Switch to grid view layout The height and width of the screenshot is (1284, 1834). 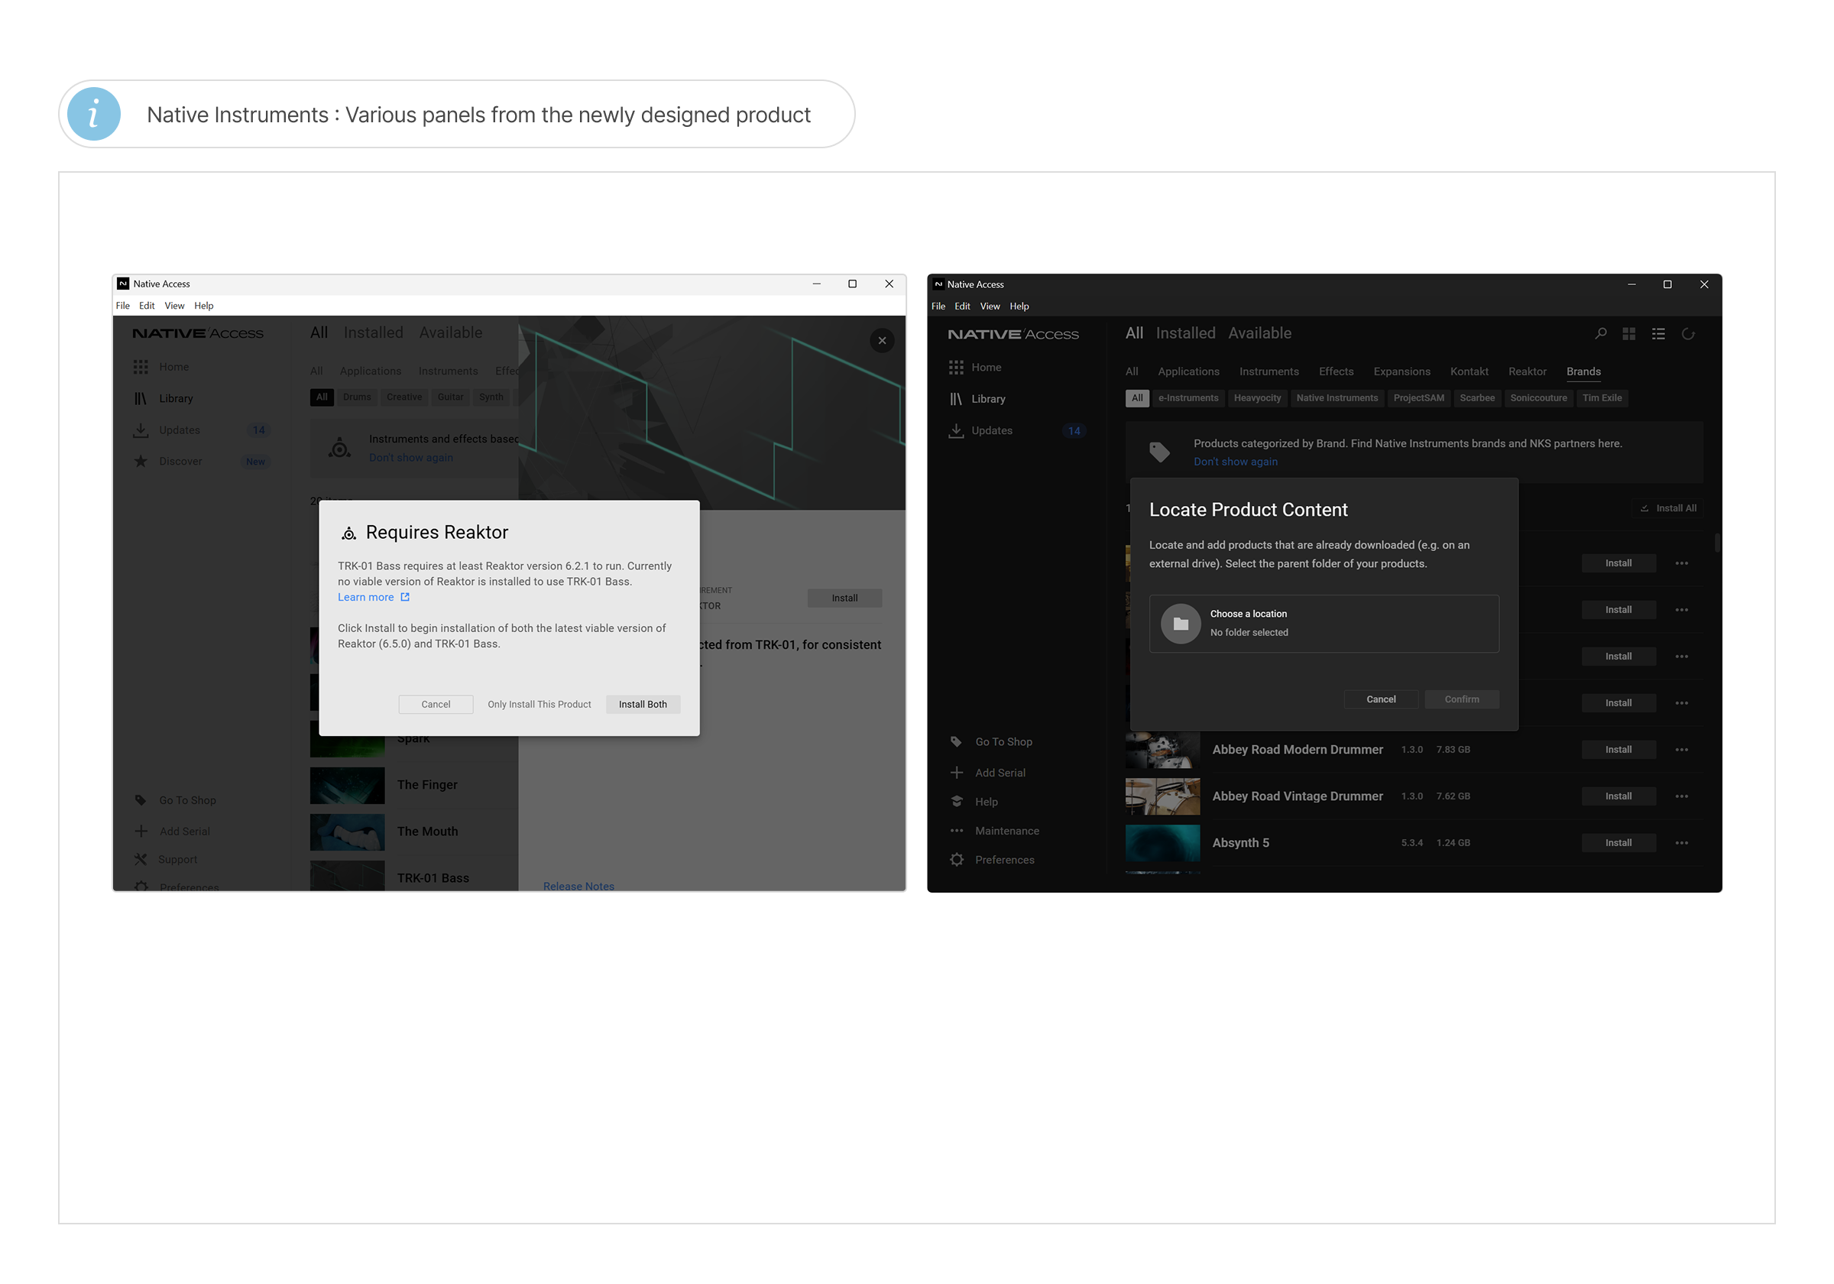click(1628, 333)
